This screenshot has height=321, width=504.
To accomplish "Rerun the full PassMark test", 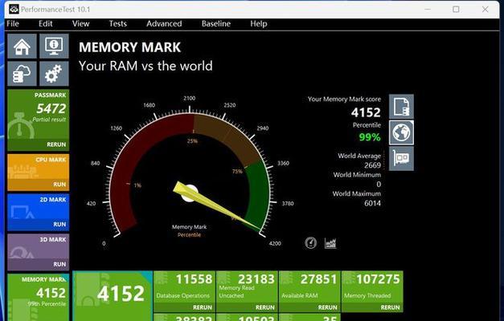I will tap(56, 144).
